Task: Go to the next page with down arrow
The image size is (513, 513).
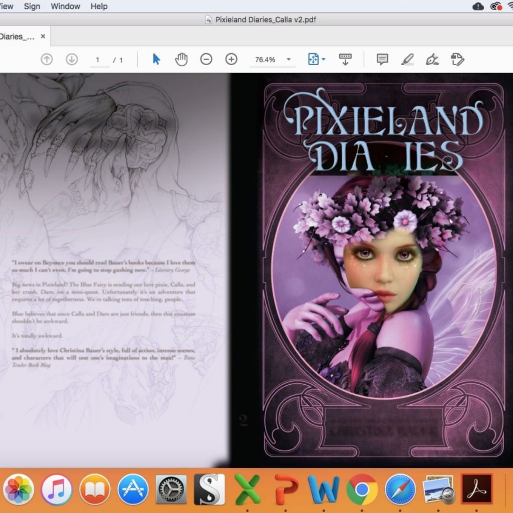Action: coord(72,60)
